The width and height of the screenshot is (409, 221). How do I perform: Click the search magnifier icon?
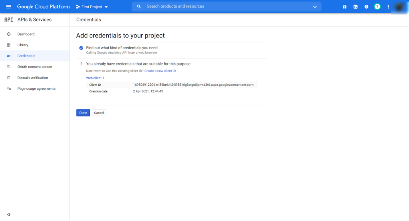(x=139, y=6)
